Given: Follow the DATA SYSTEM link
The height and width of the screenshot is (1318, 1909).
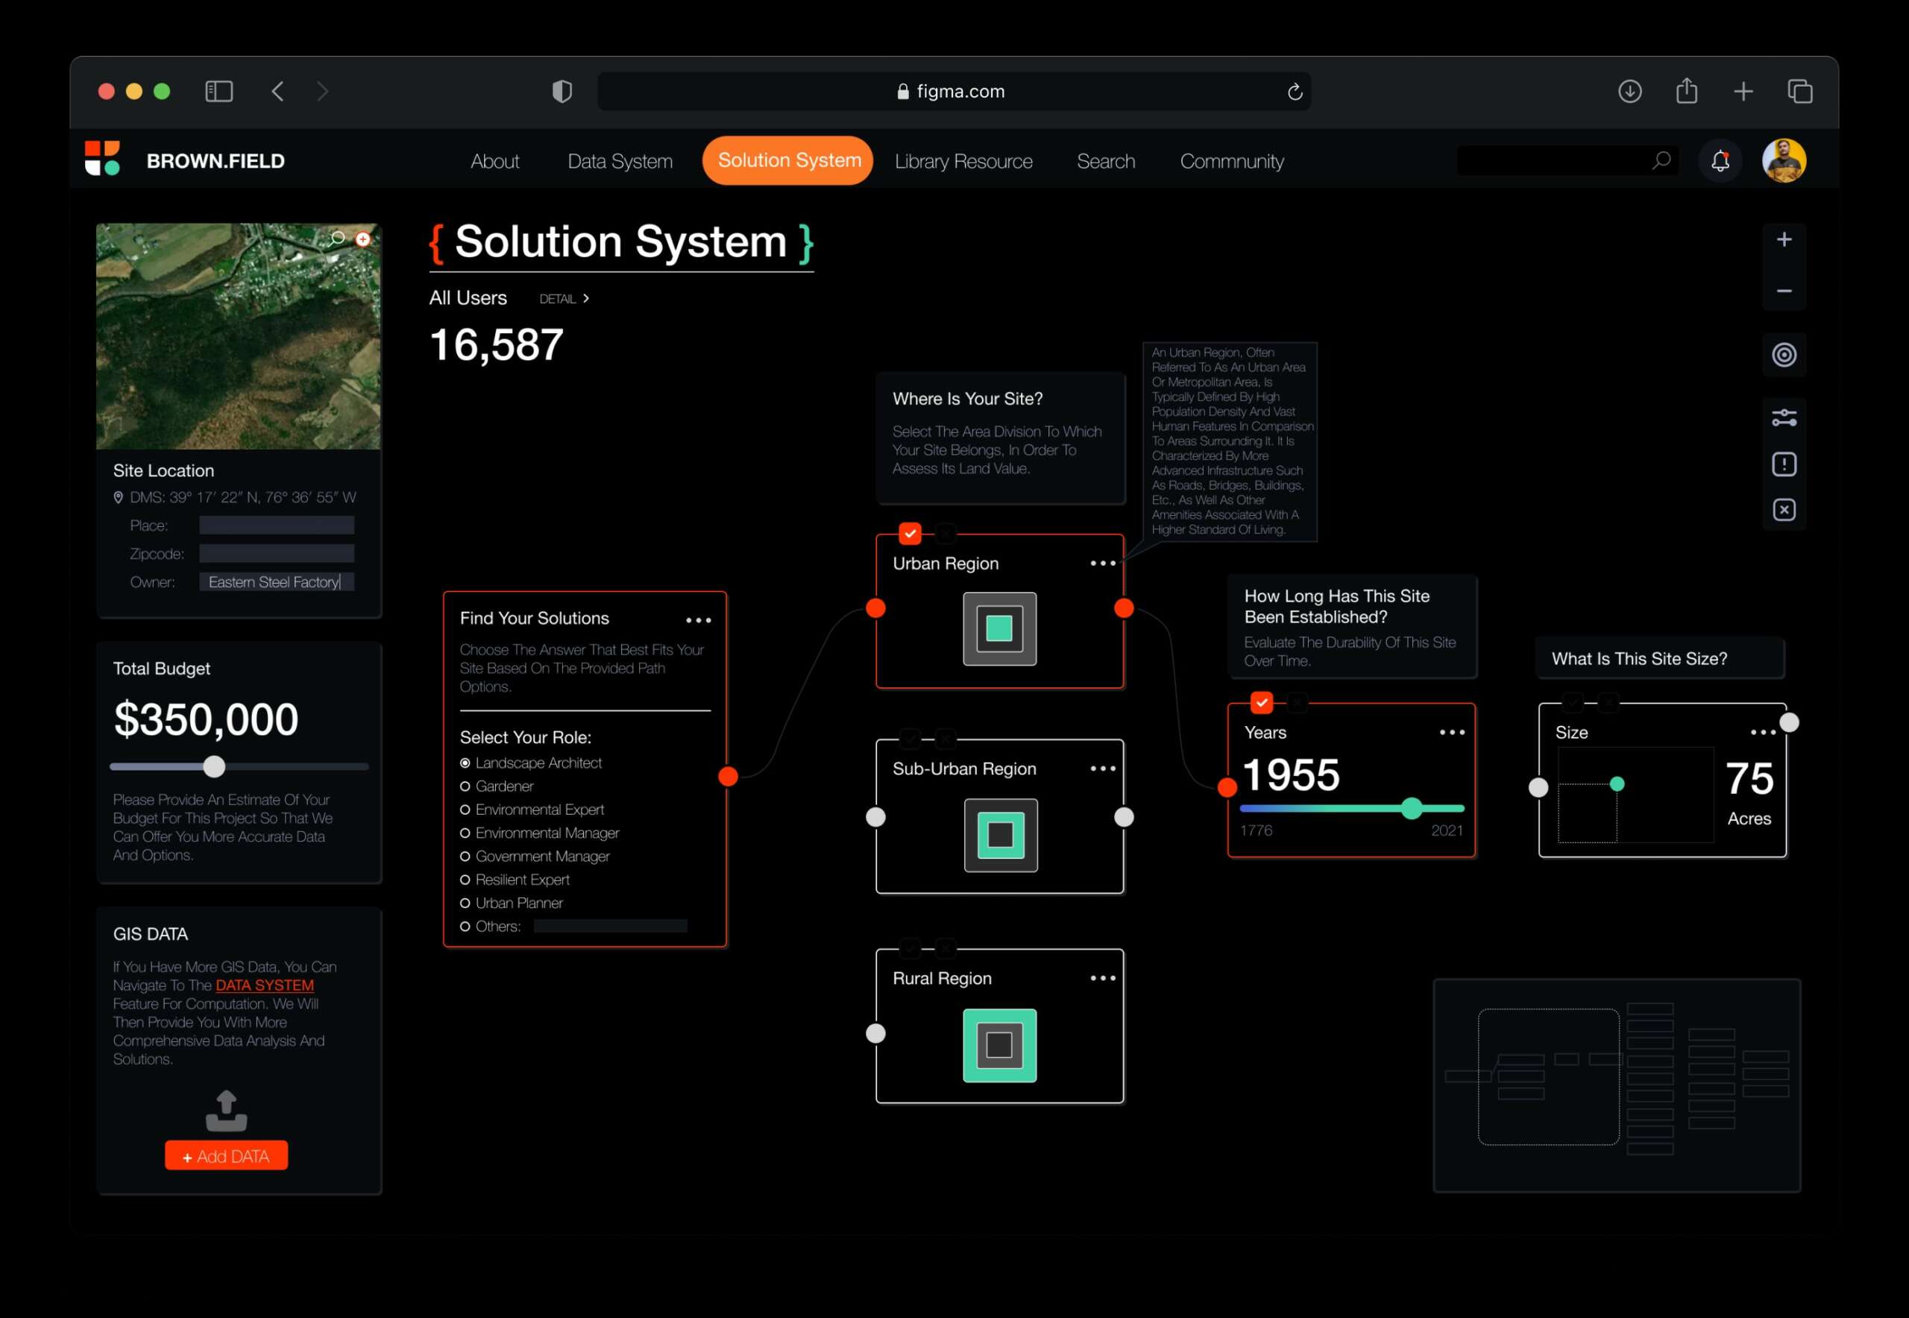Looking at the screenshot, I should pos(264,986).
